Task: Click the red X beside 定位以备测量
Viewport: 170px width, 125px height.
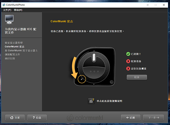Action: coord(128,69)
